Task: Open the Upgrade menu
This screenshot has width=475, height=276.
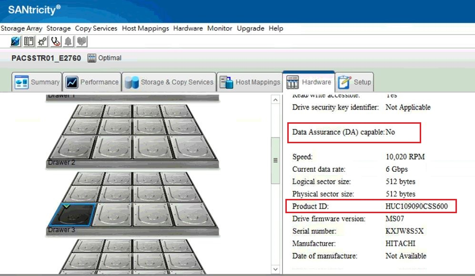Action: [250, 29]
